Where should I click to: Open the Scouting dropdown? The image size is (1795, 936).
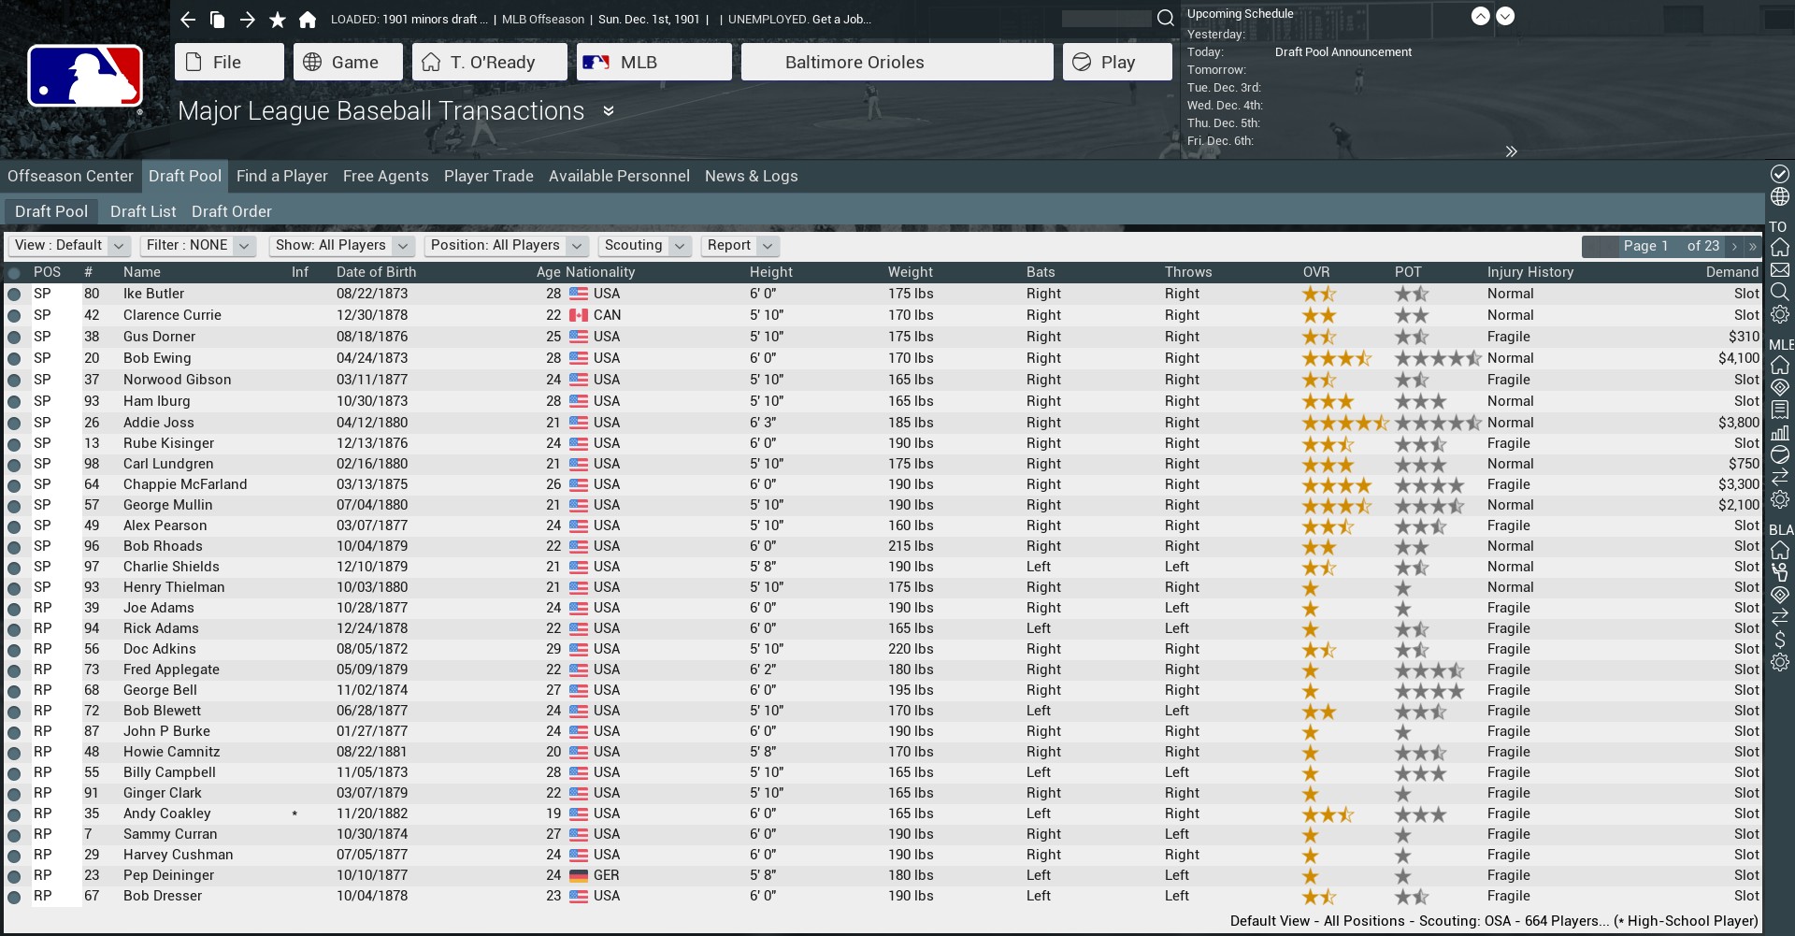tap(644, 245)
